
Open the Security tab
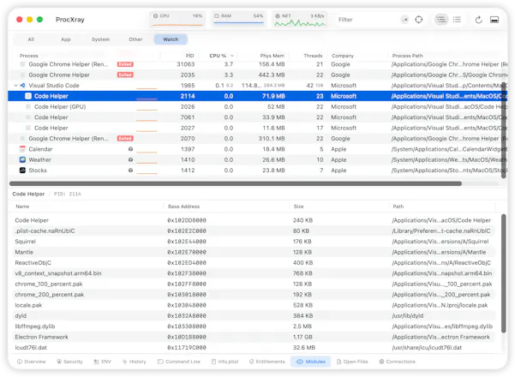[69, 362]
